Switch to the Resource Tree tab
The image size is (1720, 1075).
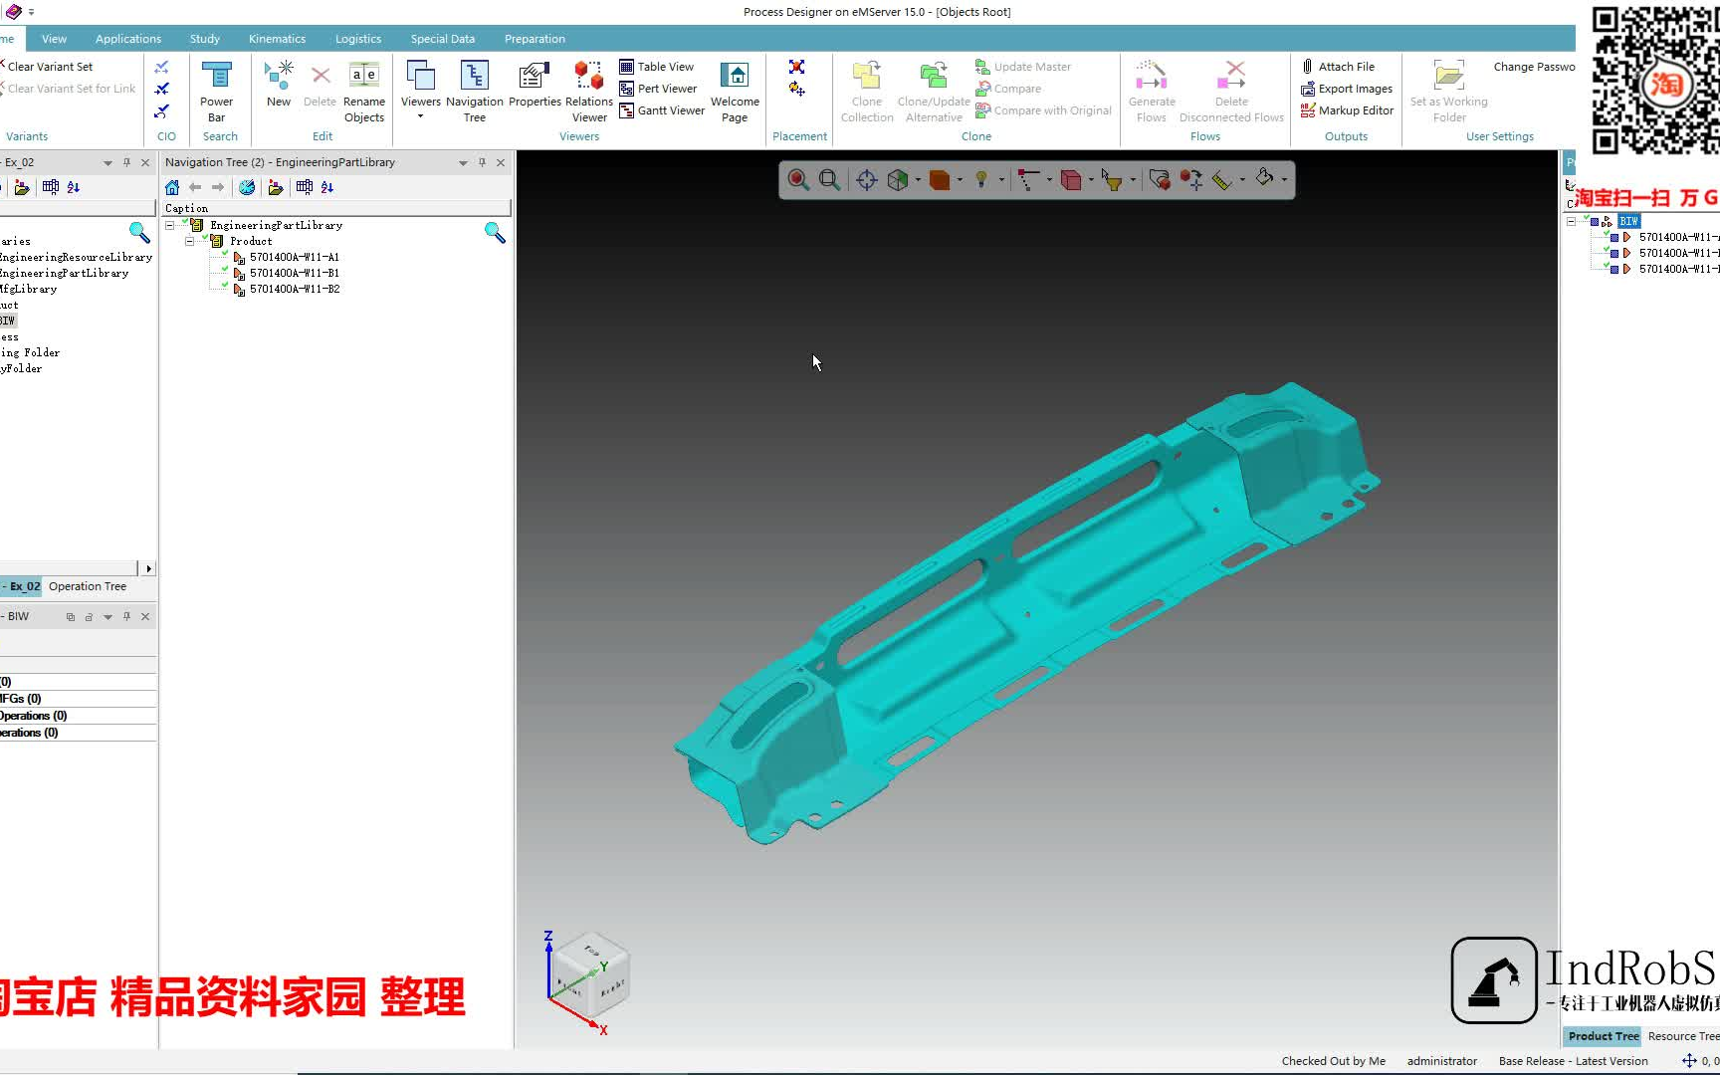[x=1683, y=1036]
